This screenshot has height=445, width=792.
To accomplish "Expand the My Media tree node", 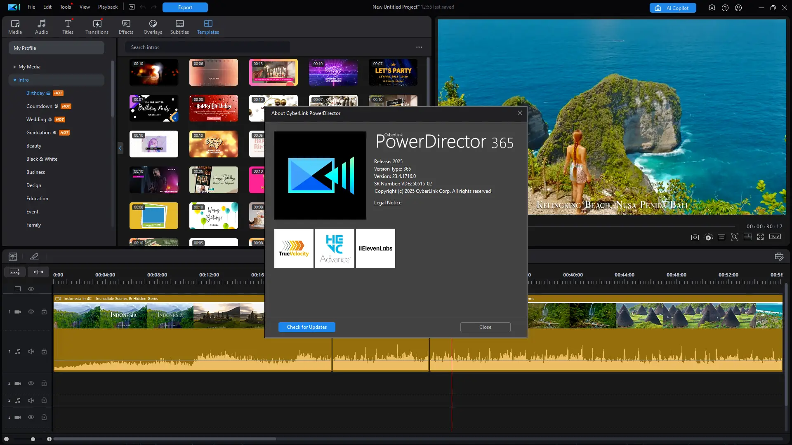I will (x=14, y=67).
